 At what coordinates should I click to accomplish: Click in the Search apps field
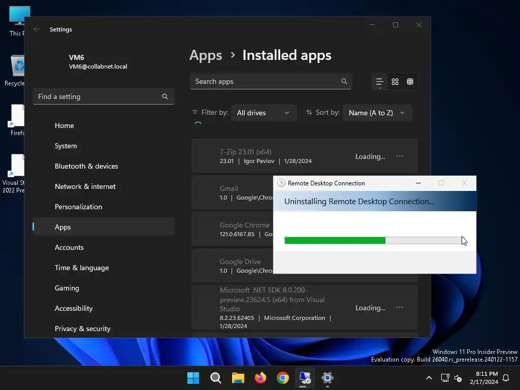(271, 81)
